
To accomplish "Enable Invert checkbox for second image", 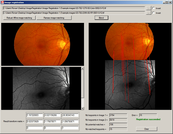I will 153,13.
